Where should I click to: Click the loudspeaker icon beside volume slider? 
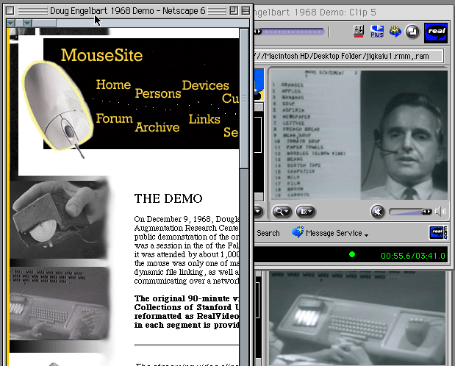pos(440,212)
